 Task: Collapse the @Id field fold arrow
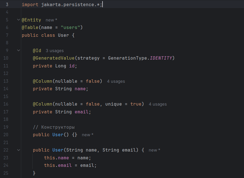(x=18, y=50)
